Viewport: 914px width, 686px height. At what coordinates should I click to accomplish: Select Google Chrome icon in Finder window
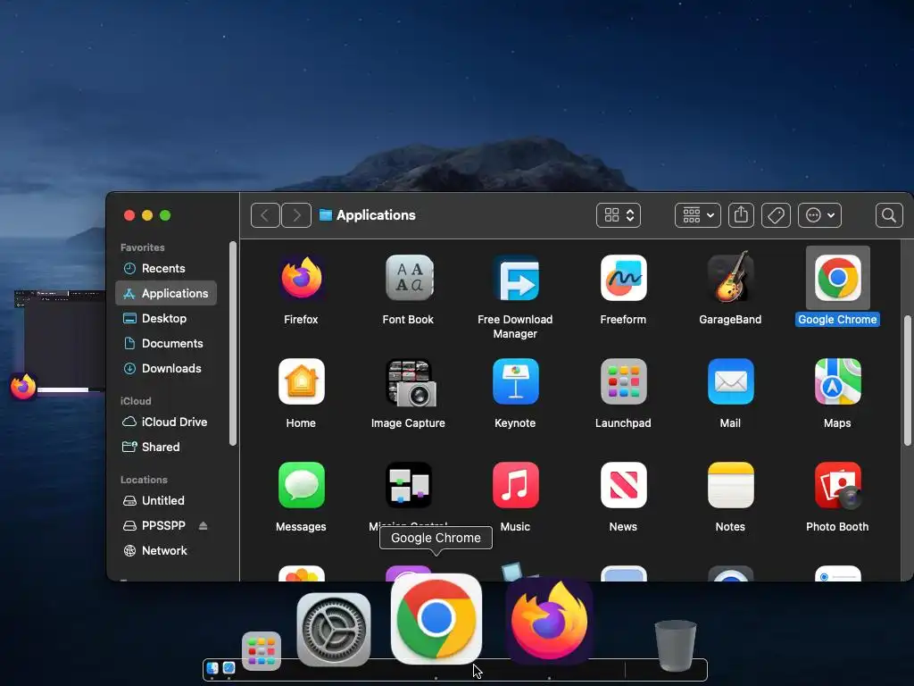[x=837, y=278]
